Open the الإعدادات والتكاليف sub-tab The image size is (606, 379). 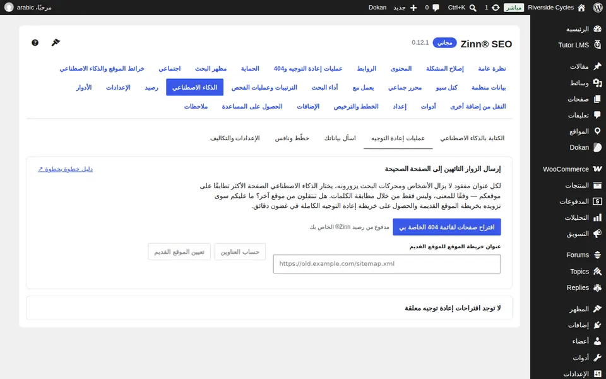coord(235,138)
